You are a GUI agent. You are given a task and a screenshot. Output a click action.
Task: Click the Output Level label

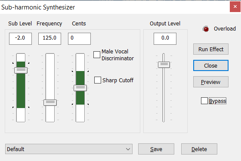coord(165,24)
